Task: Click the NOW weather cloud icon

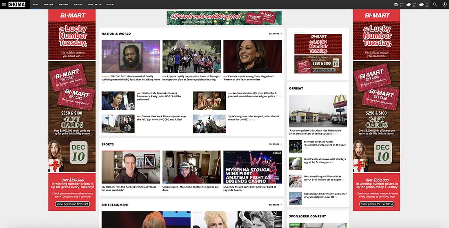Action: [396, 4]
